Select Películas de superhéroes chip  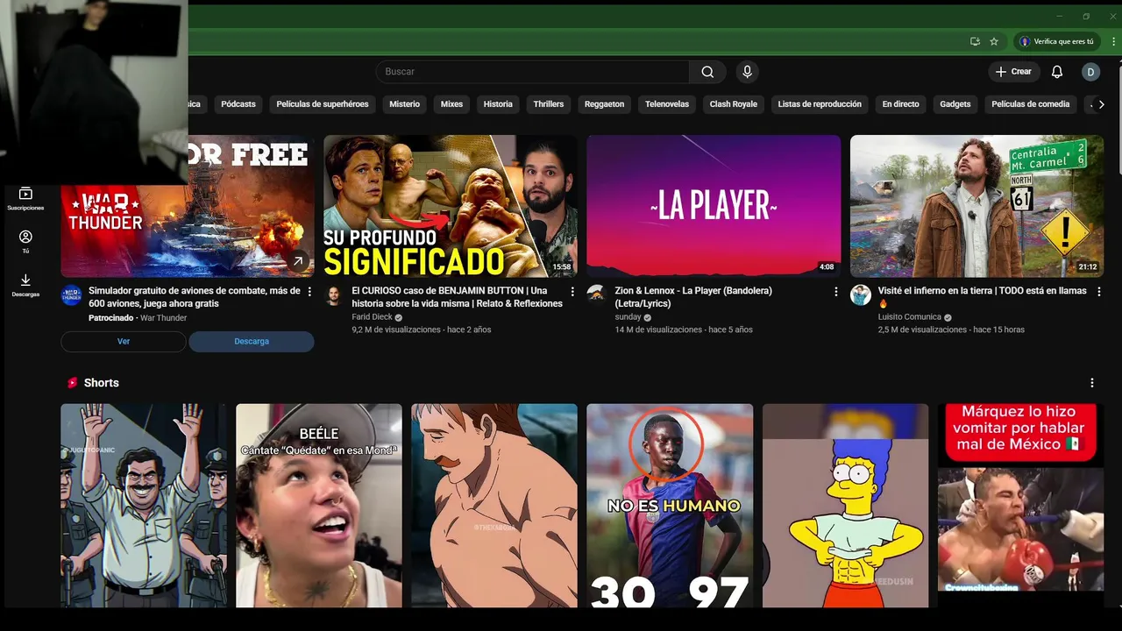pos(323,104)
